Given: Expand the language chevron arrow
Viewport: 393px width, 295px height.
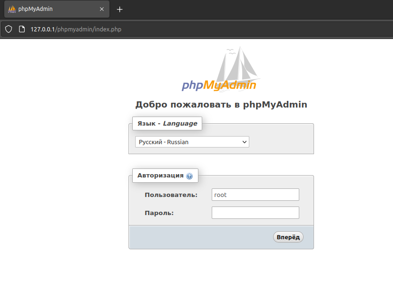Looking at the screenshot, I should click(245, 142).
